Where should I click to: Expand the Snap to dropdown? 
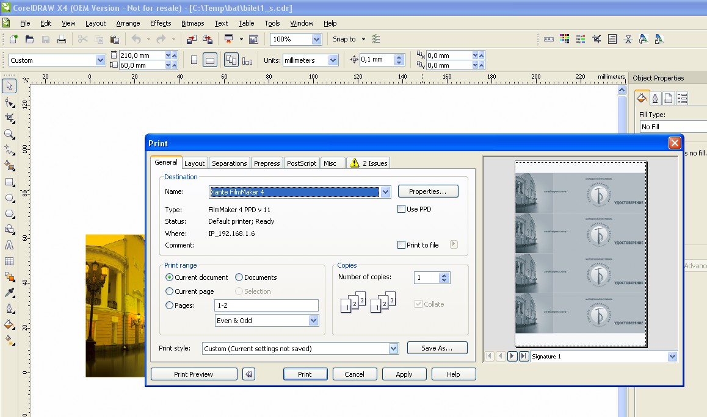click(363, 39)
